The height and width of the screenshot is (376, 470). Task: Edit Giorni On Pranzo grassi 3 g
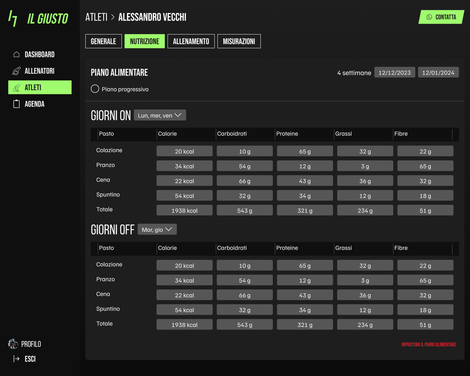365,166
